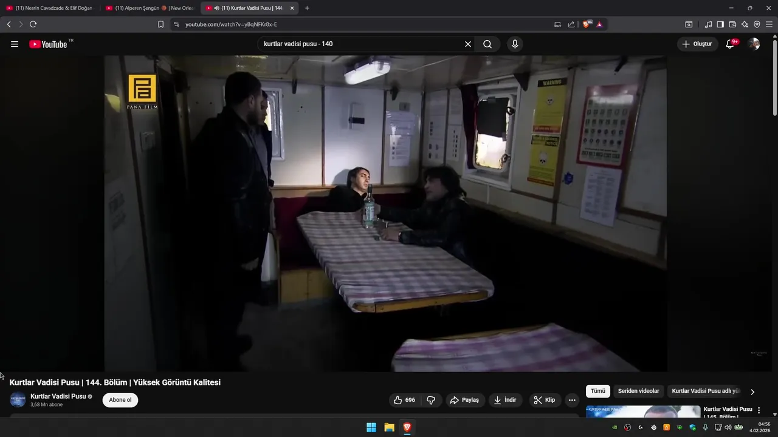
Task: Click Brave browser in the taskbar
Action: pos(407,427)
